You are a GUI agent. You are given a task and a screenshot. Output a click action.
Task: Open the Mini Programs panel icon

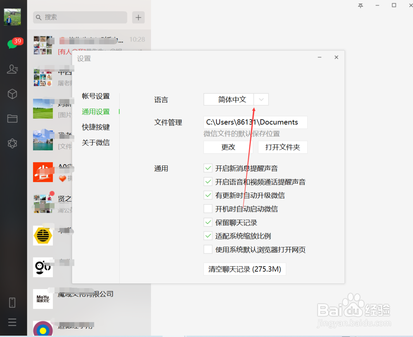click(x=12, y=94)
